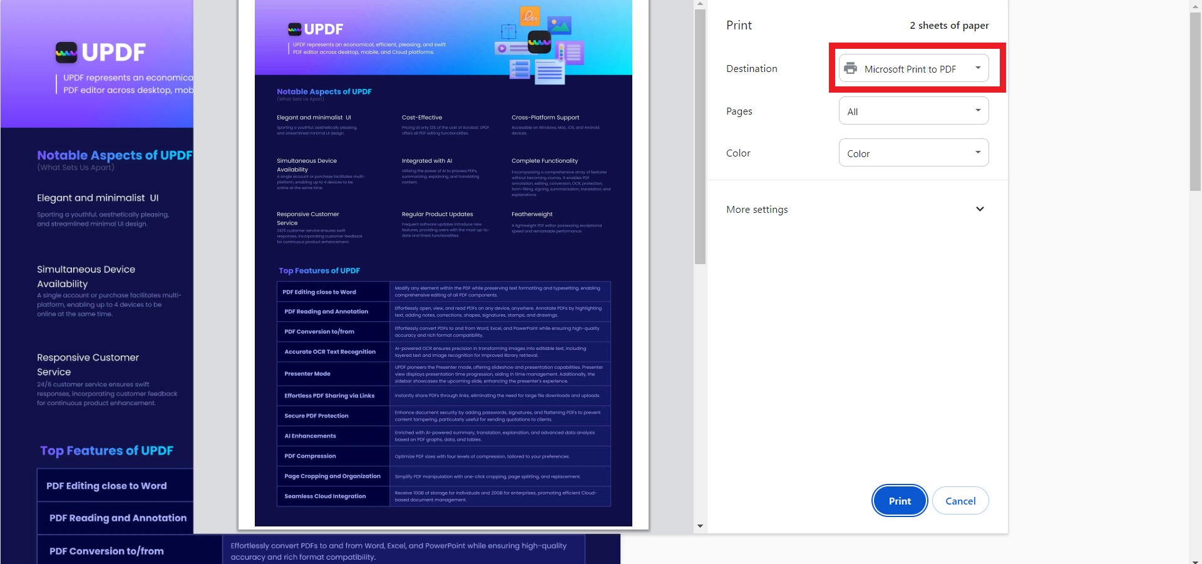
Task: Click the Cancel button
Action: coord(960,500)
